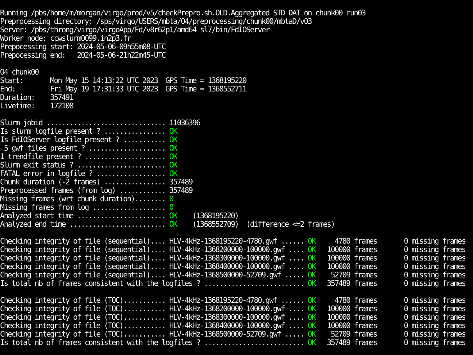Viewport: 473px width, 355px height.
Task: Click the preprocessing start timestamp 09h55m08
Action: click(x=121, y=47)
